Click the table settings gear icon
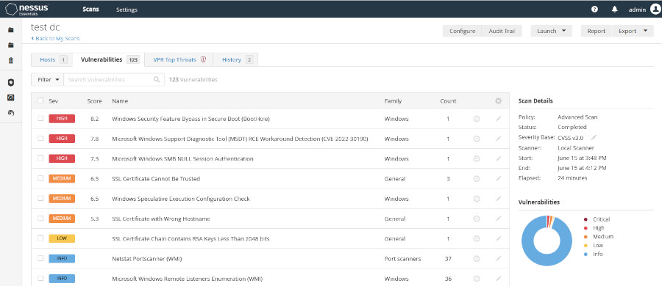 point(499,101)
